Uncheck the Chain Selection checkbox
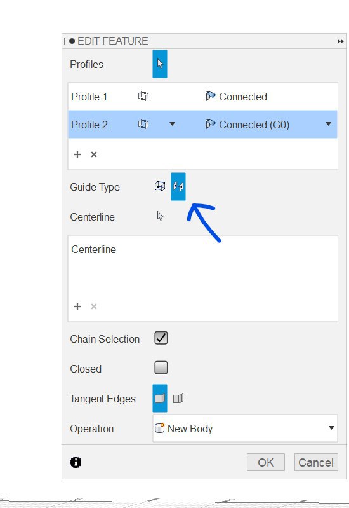The height and width of the screenshot is (508, 349). (161, 338)
